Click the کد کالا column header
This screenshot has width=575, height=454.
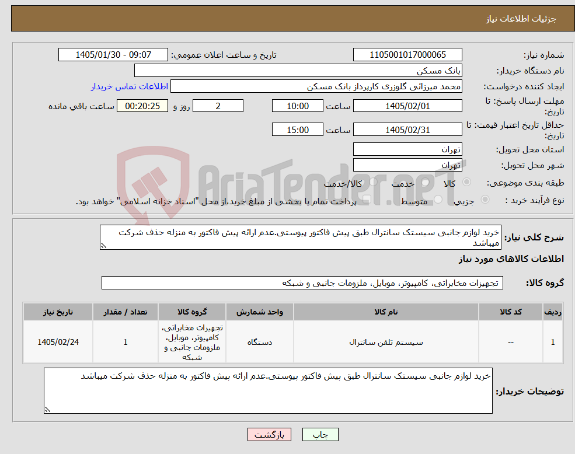tap(510, 312)
